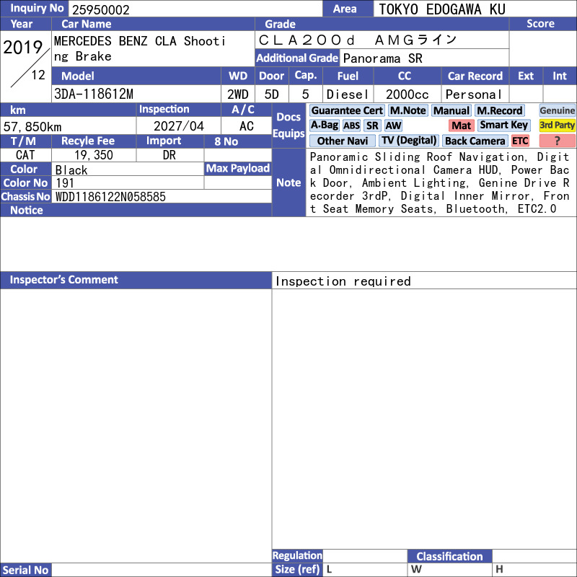Click the Inquiry No value field
Viewport: 577px width, 577px height.
click(195, 9)
